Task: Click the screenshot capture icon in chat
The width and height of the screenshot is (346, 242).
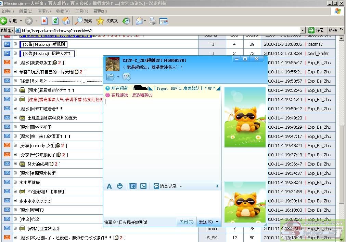Action: (x=132, y=186)
